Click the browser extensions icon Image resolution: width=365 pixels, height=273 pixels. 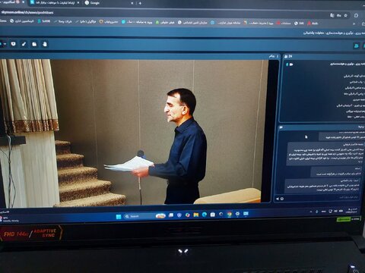pos(356,15)
